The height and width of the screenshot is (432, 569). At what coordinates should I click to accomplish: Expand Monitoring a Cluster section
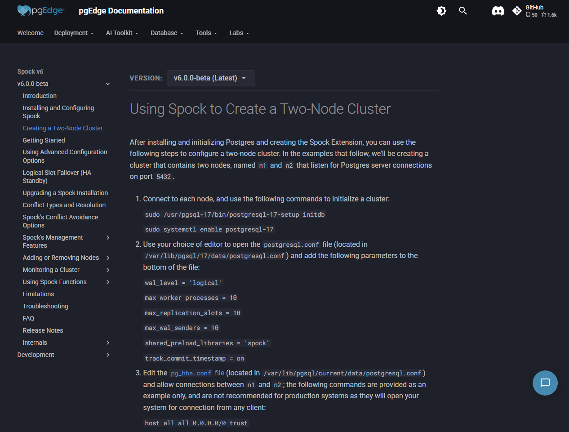tap(108, 270)
